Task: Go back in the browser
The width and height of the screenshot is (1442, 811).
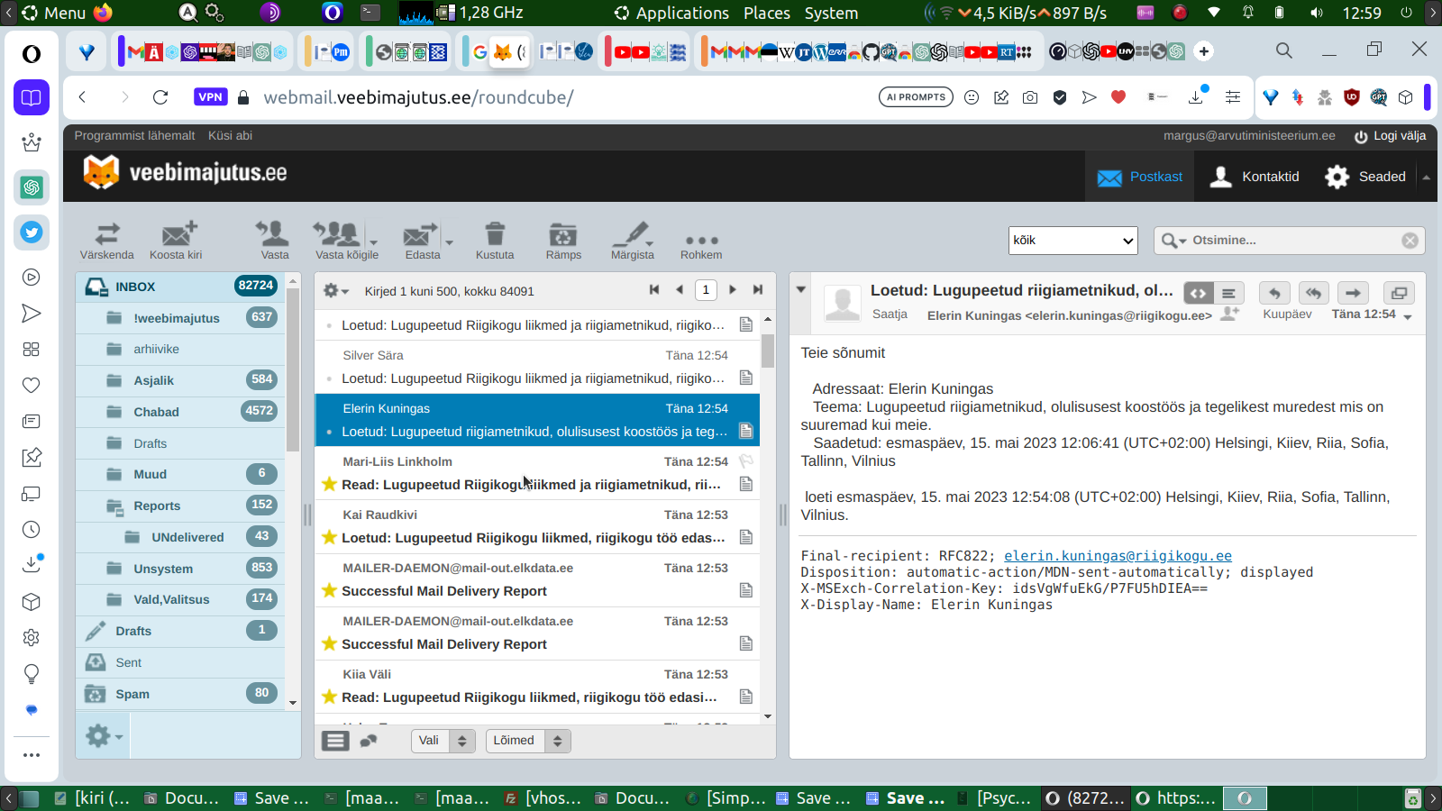Action: (x=82, y=97)
